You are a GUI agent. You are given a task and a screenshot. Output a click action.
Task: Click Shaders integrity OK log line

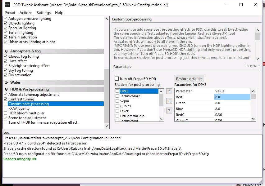(x=20, y=159)
